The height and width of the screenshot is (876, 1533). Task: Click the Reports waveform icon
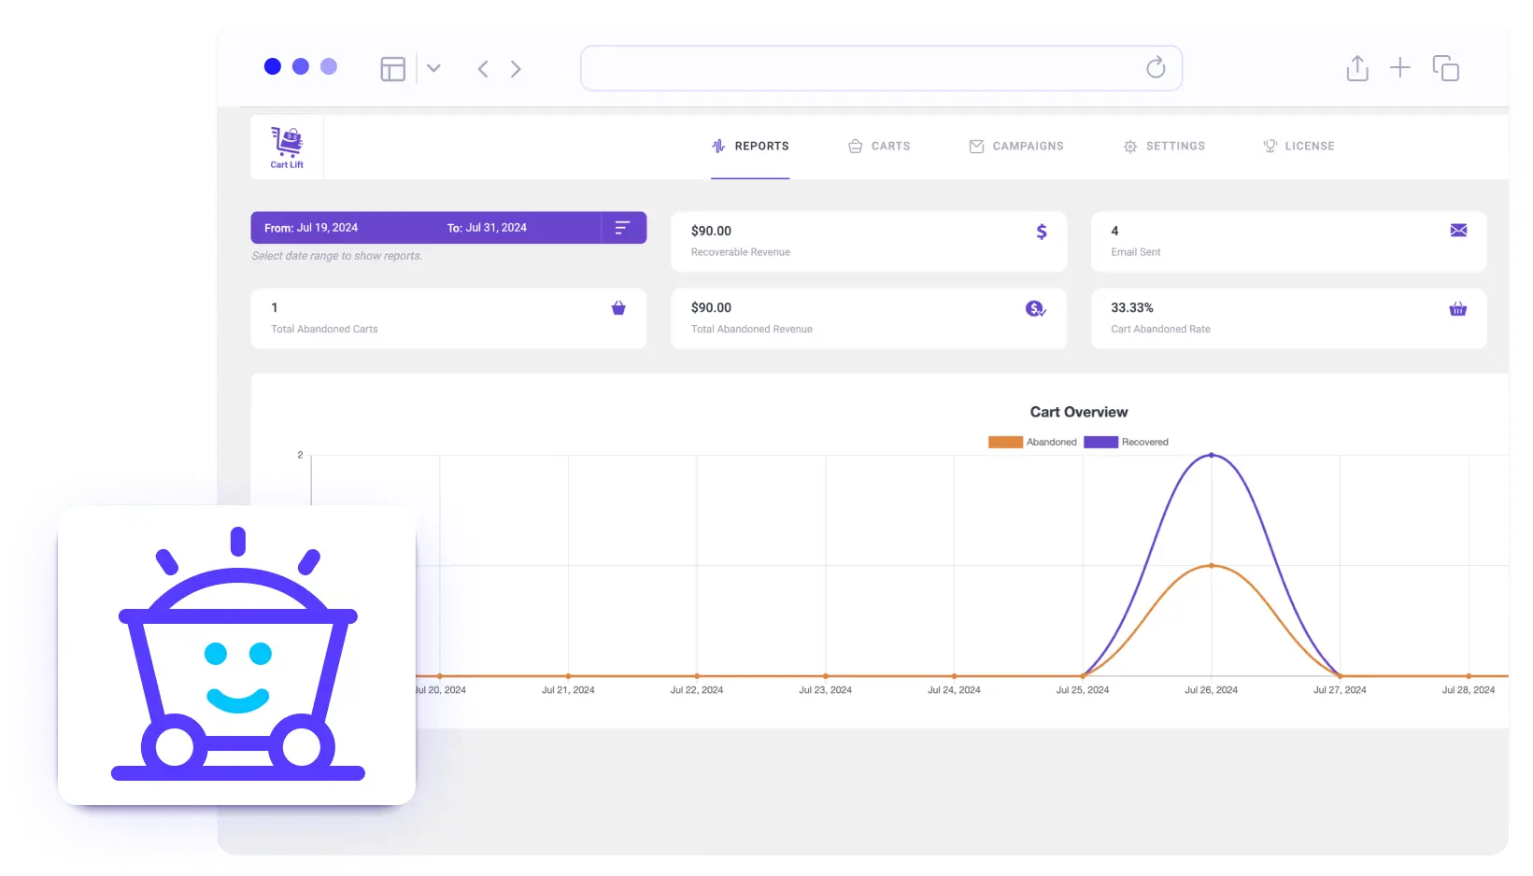point(718,146)
